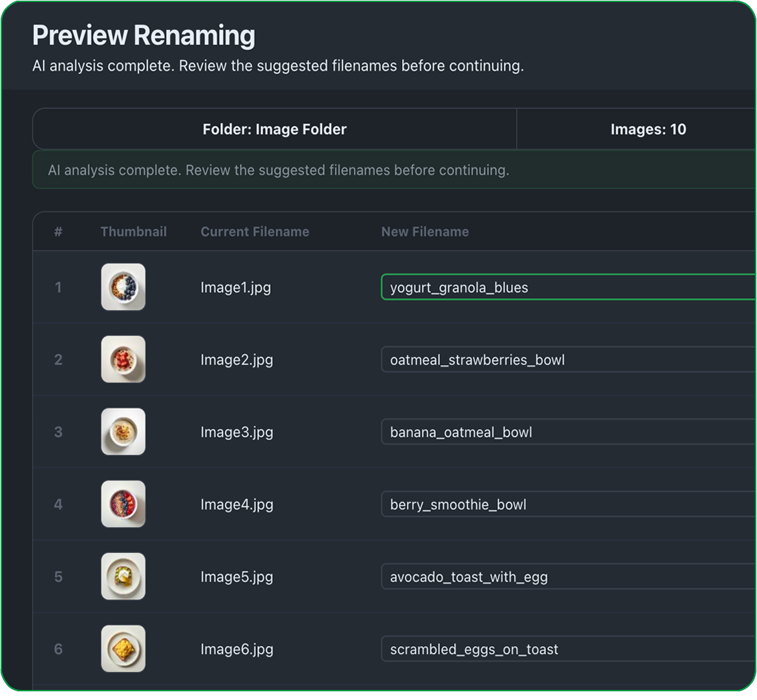Select the Image2.jpg current filename

point(236,360)
